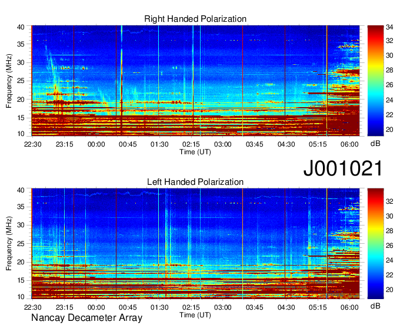Click the 00:00 tick on Left Handed time axis

(96, 307)
